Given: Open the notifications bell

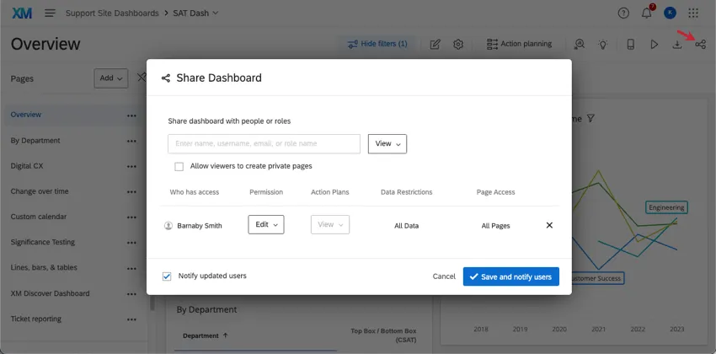Looking at the screenshot, I should pyautogui.click(x=646, y=13).
